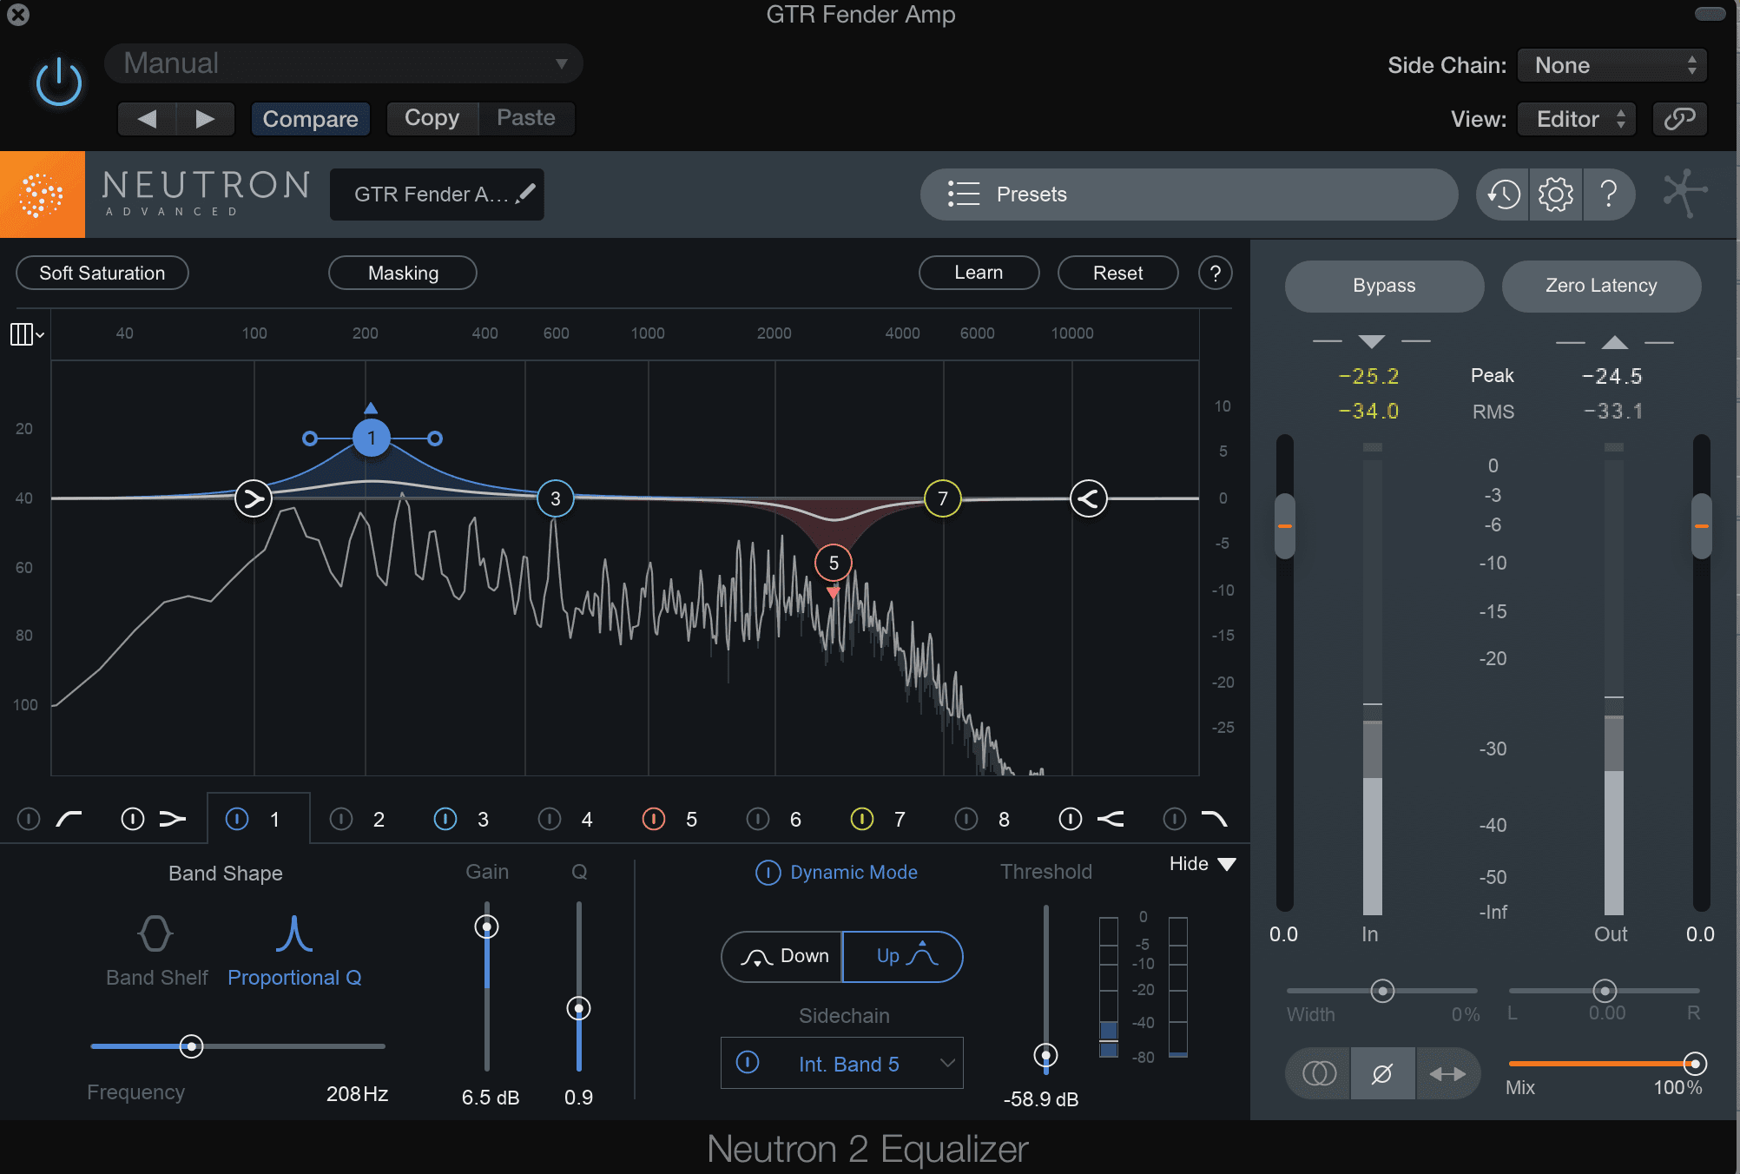Open the Masking button
Screen dimensions: 1740x1174
[x=403, y=273]
